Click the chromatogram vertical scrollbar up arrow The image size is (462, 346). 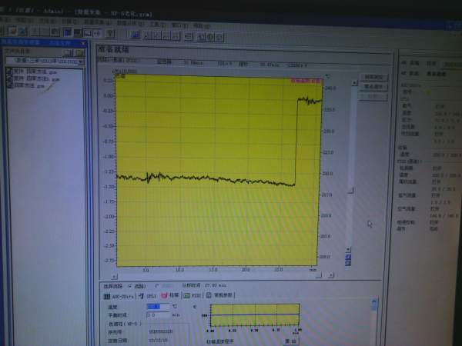coord(354,83)
